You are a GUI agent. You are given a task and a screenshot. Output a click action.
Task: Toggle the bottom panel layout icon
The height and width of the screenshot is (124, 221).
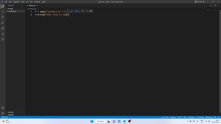[x=199, y=2]
